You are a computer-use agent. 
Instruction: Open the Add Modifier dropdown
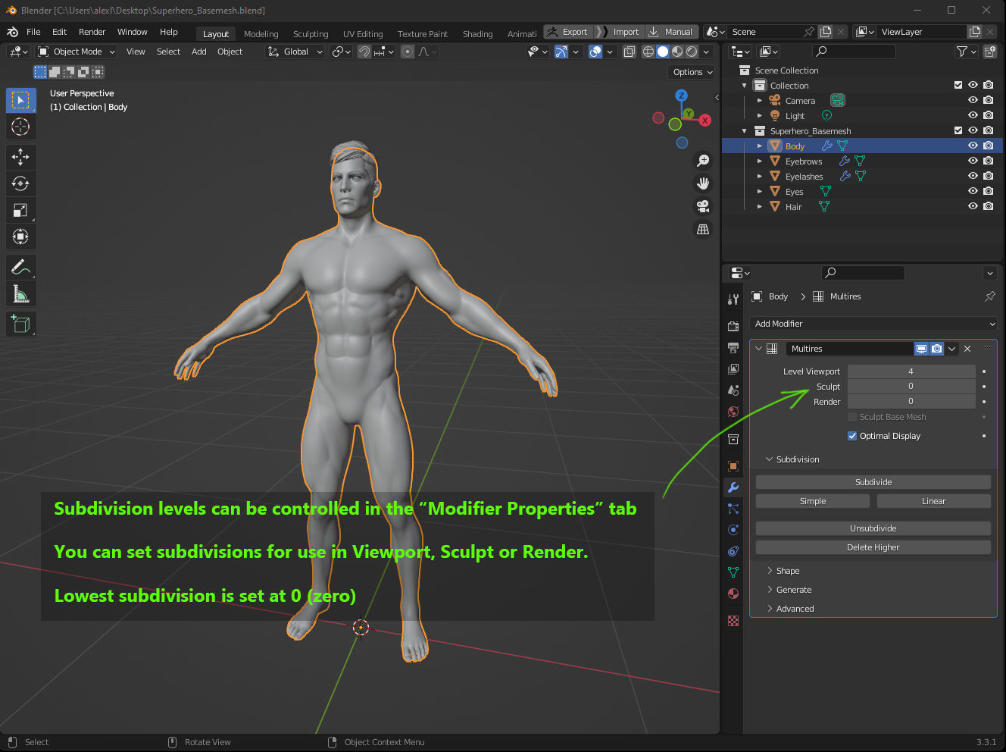(x=873, y=324)
